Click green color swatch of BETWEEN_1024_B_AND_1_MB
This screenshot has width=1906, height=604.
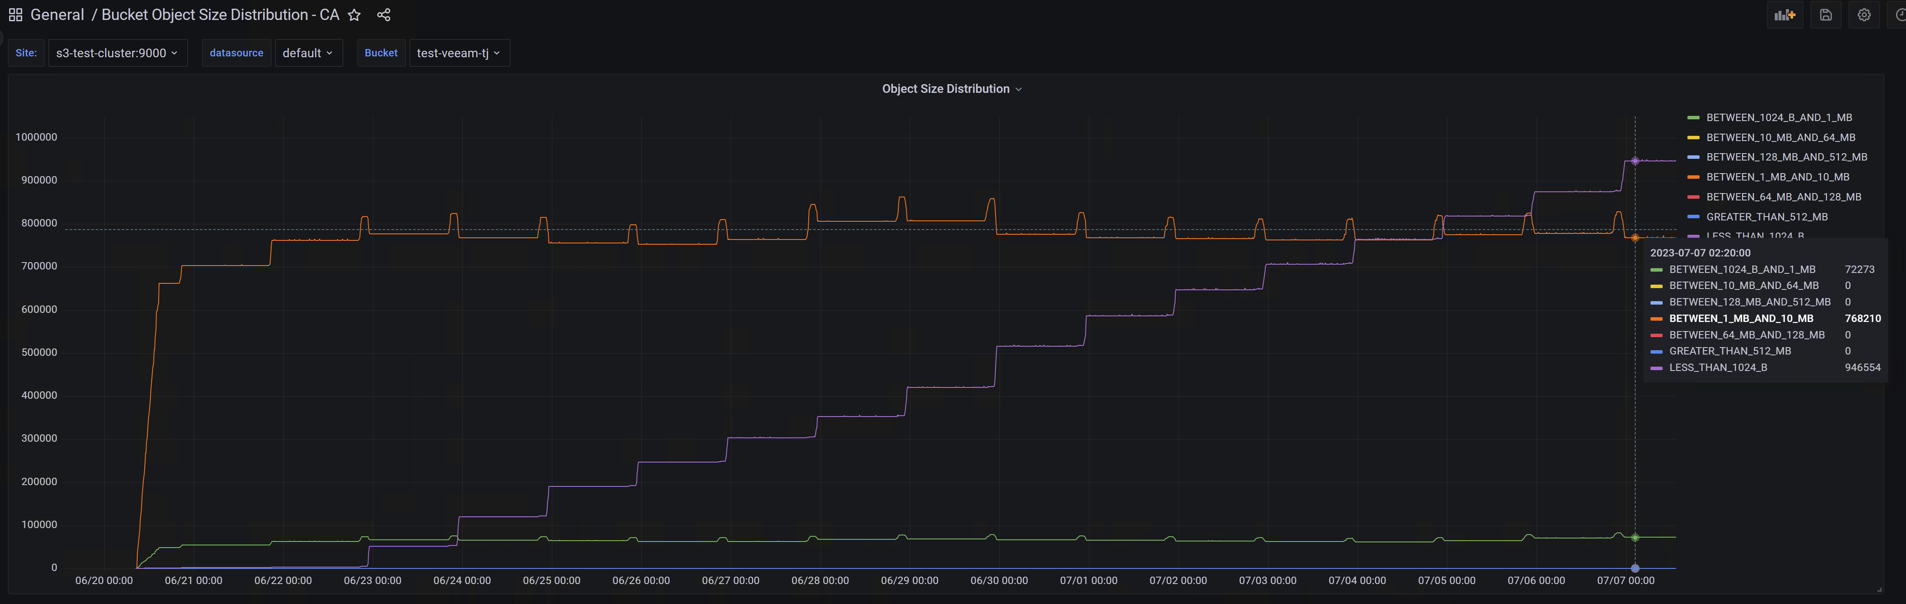tap(1693, 118)
